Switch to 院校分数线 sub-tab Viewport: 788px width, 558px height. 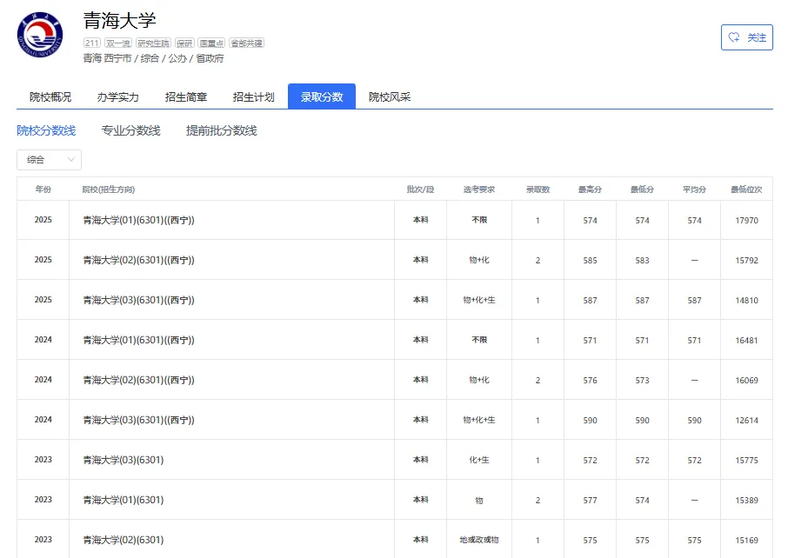click(46, 130)
